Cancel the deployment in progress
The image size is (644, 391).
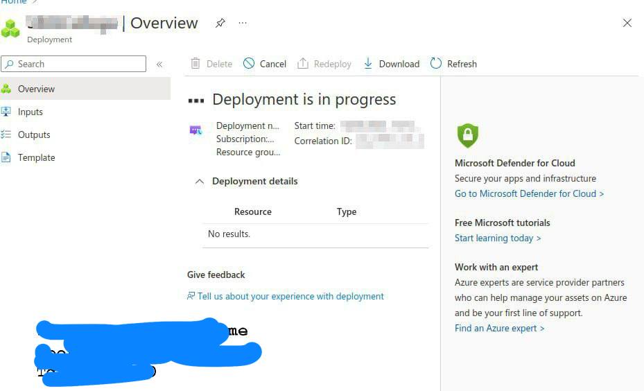(x=265, y=64)
